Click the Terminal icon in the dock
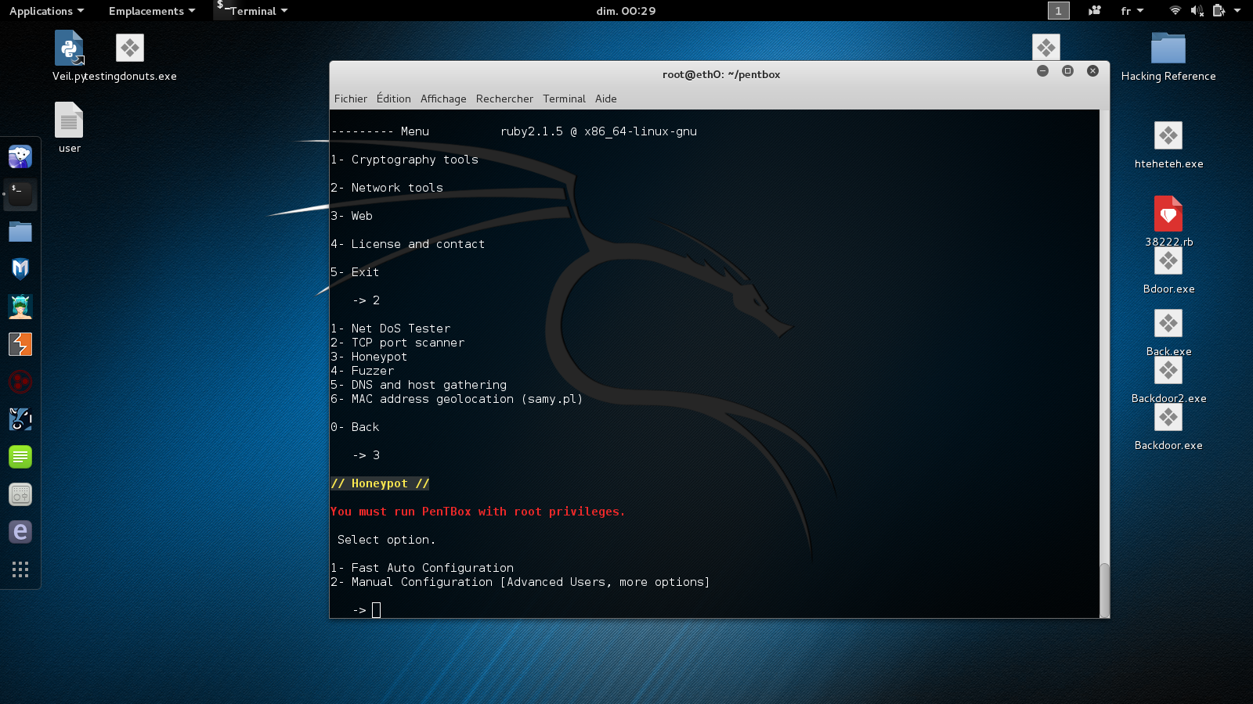The width and height of the screenshot is (1253, 704). pyautogui.click(x=20, y=194)
